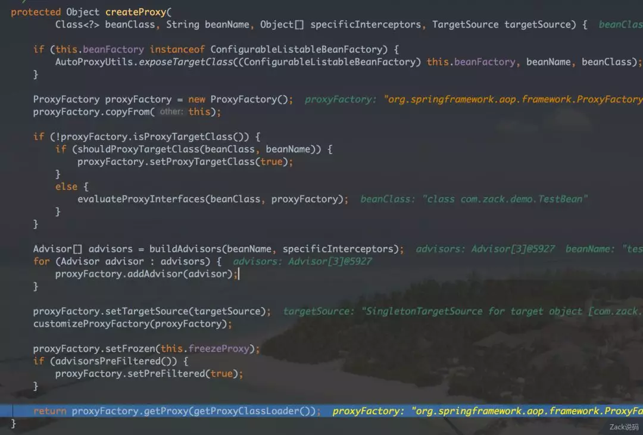The height and width of the screenshot is (435, 643).
Task: Click the 'else' keyword
Action: click(x=67, y=186)
